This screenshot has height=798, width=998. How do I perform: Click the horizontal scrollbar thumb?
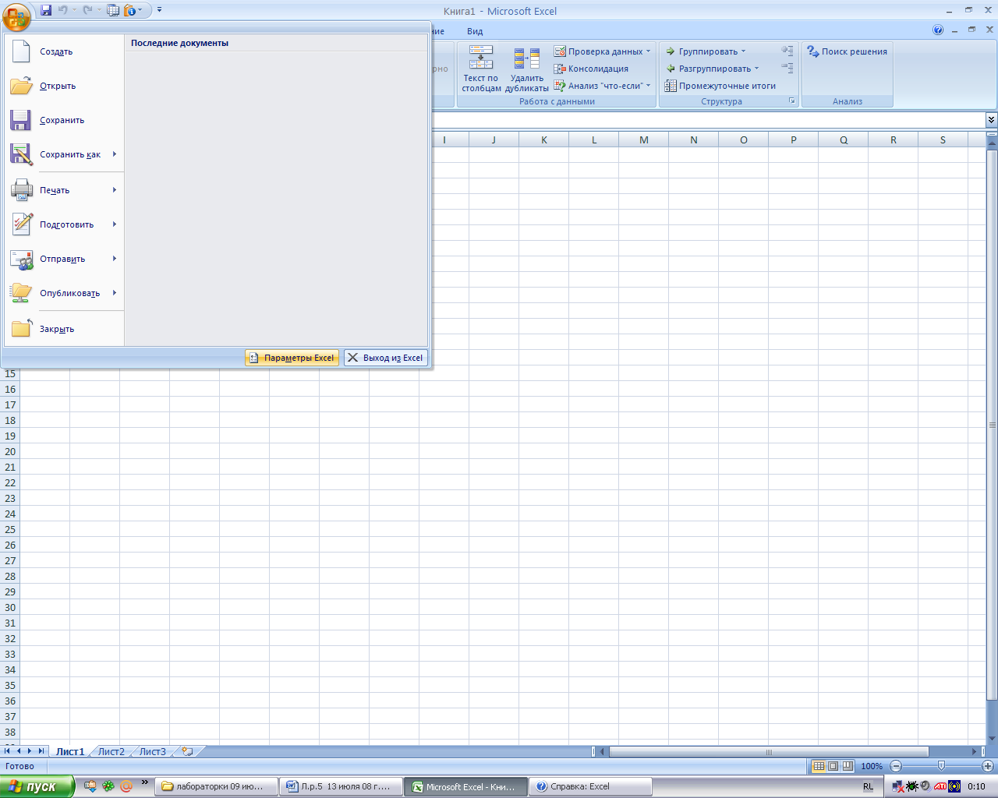point(769,752)
